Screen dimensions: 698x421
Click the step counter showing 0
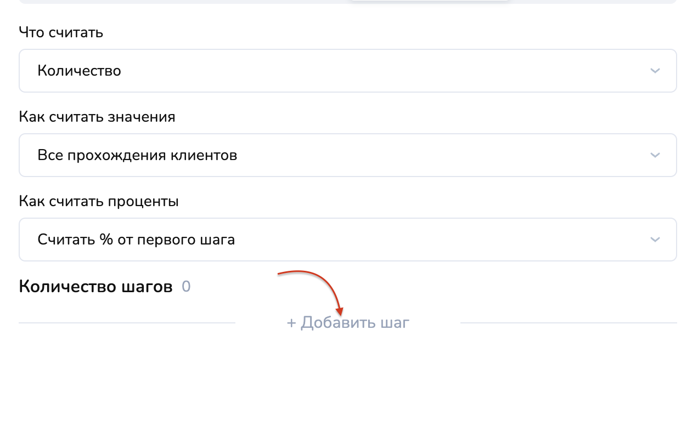coord(186,287)
